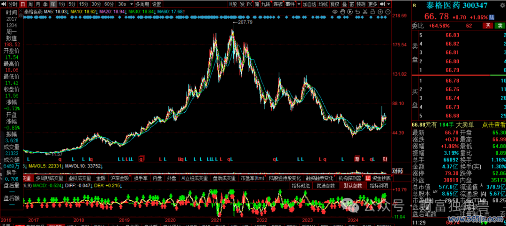Switch to 60分 minute chart
Screen dimensions: 506x226
pos(109,4)
